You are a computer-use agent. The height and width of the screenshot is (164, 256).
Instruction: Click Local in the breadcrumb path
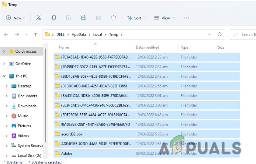98,35
